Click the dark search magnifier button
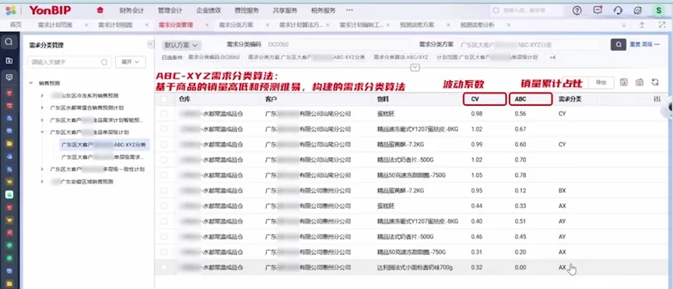 coord(618,44)
